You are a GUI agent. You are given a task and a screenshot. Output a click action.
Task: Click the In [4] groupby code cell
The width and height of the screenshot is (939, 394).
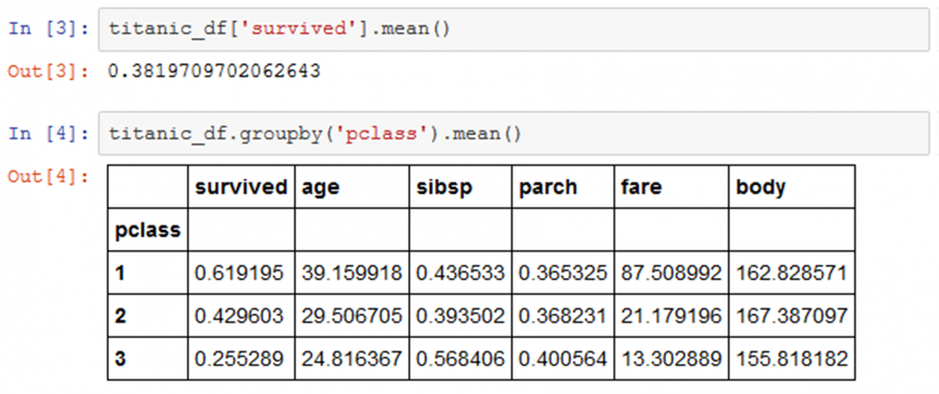coord(518,134)
